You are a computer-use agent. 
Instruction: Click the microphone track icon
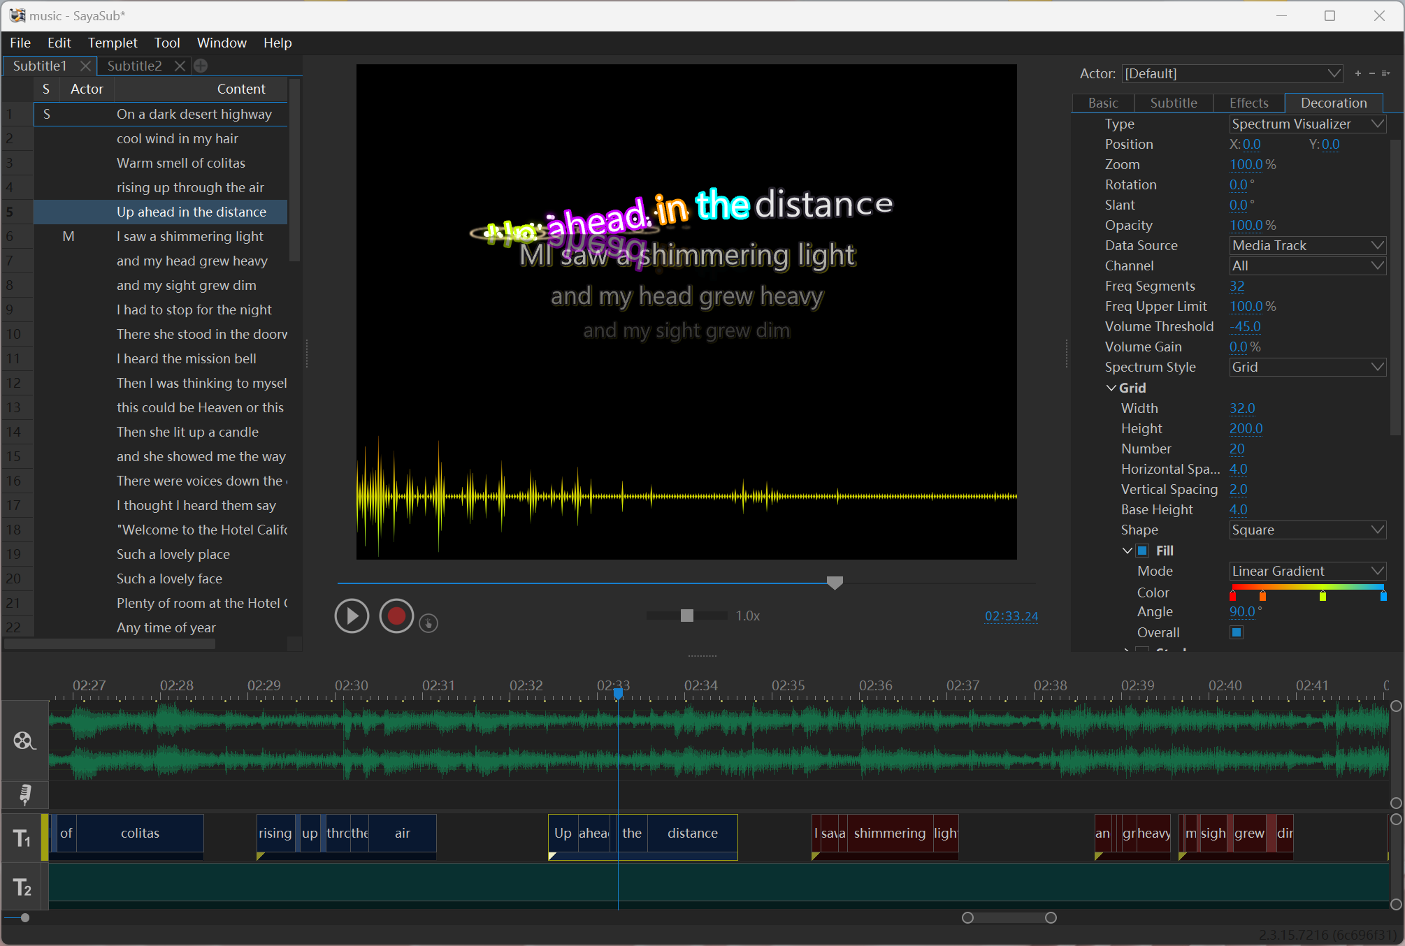tap(24, 794)
